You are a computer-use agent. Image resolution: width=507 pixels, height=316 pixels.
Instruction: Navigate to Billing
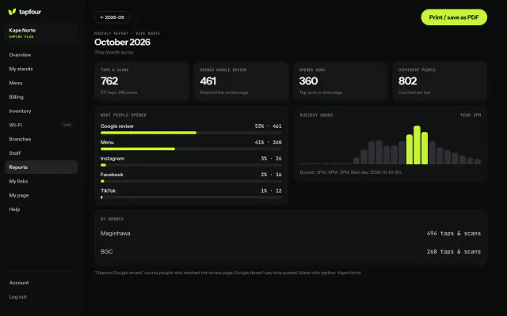[41, 97]
